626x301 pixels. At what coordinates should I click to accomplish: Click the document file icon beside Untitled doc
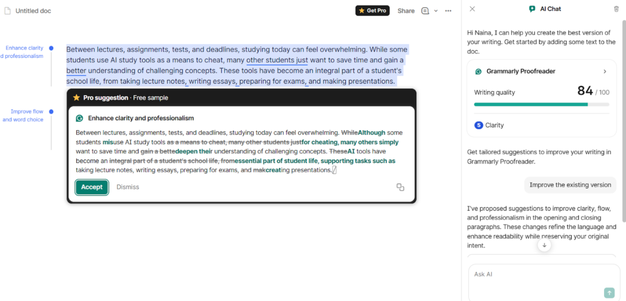pos(7,11)
